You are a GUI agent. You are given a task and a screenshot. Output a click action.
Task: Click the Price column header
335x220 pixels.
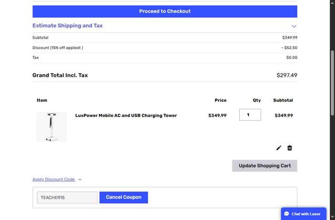[220, 100]
